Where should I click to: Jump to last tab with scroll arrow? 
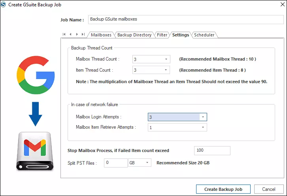(x=83, y=34)
